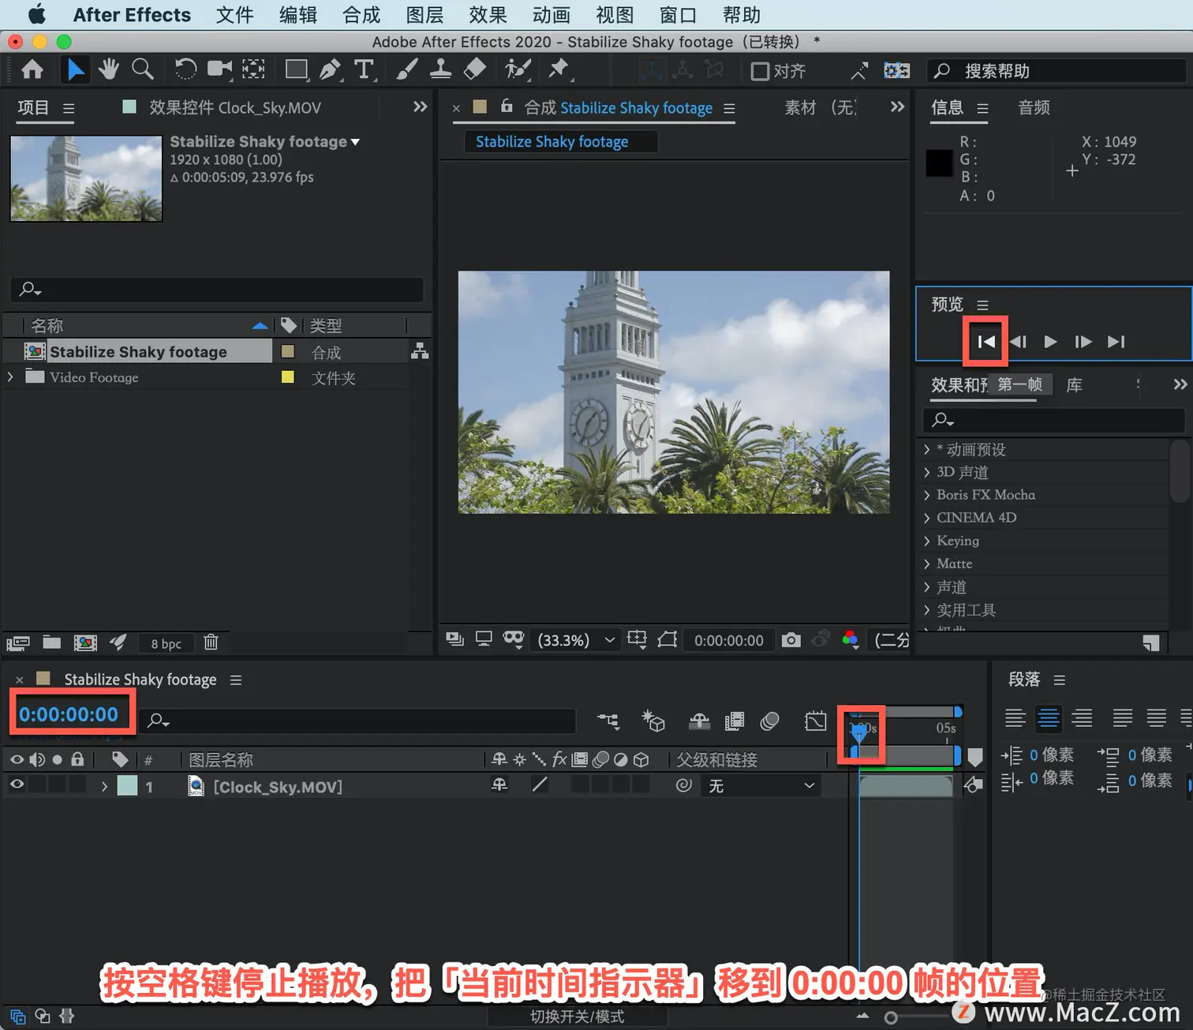Enable motion blur for timeline layers
Screen dimensions: 1193x1030
pyautogui.click(x=769, y=721)
